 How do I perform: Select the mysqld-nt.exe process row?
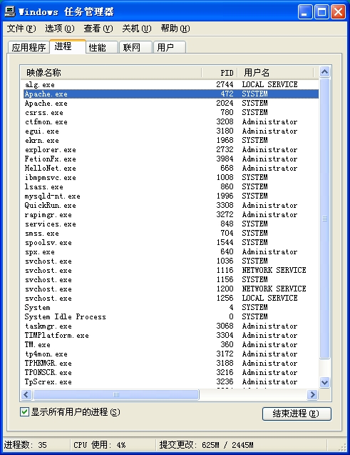pyautogui.click(x=171, y=196)
